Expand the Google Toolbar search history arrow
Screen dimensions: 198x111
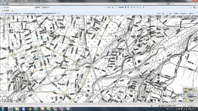34,7
